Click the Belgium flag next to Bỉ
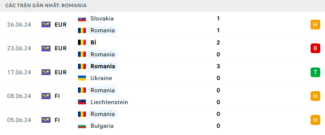 [x=82, y=43]
